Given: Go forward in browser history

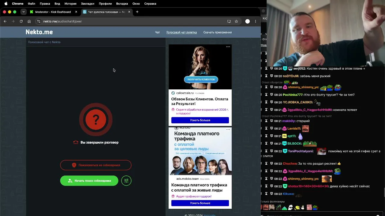Looking at the screenshot, I should [13, 21].
